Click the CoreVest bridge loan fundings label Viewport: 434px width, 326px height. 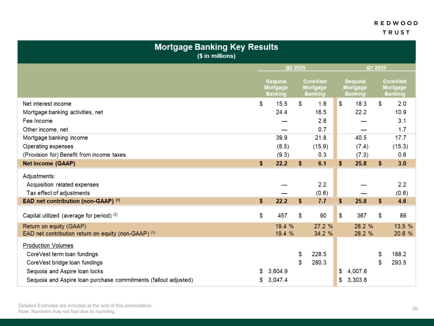(65, 263)
